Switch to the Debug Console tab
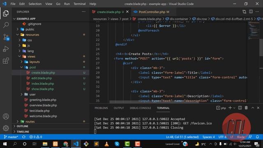The image size is (263, 148). [x=140, y=108]
